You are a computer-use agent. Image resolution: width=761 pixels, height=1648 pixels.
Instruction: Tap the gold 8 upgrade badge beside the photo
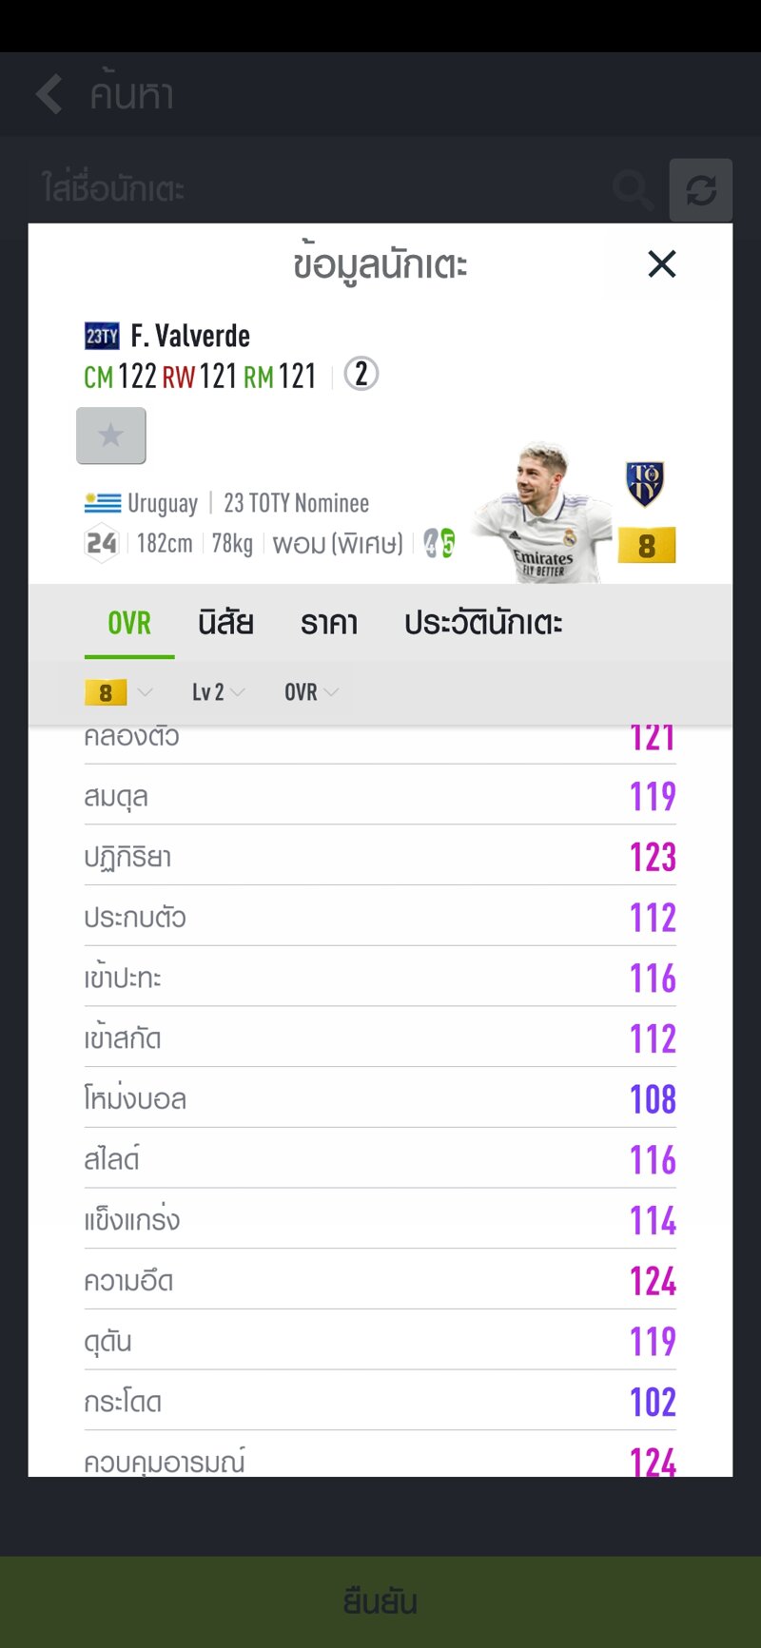click(x=647, y=546)
